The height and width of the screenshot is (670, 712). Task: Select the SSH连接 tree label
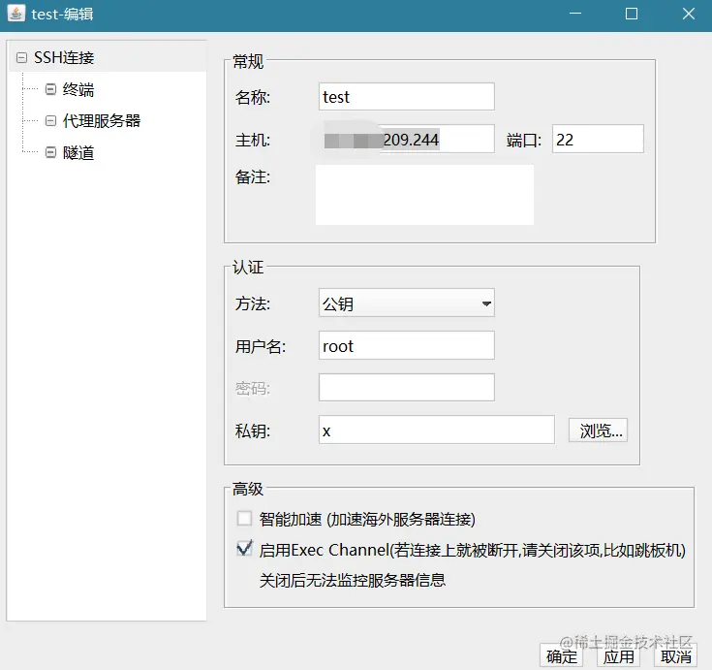(x=64, y=58)
